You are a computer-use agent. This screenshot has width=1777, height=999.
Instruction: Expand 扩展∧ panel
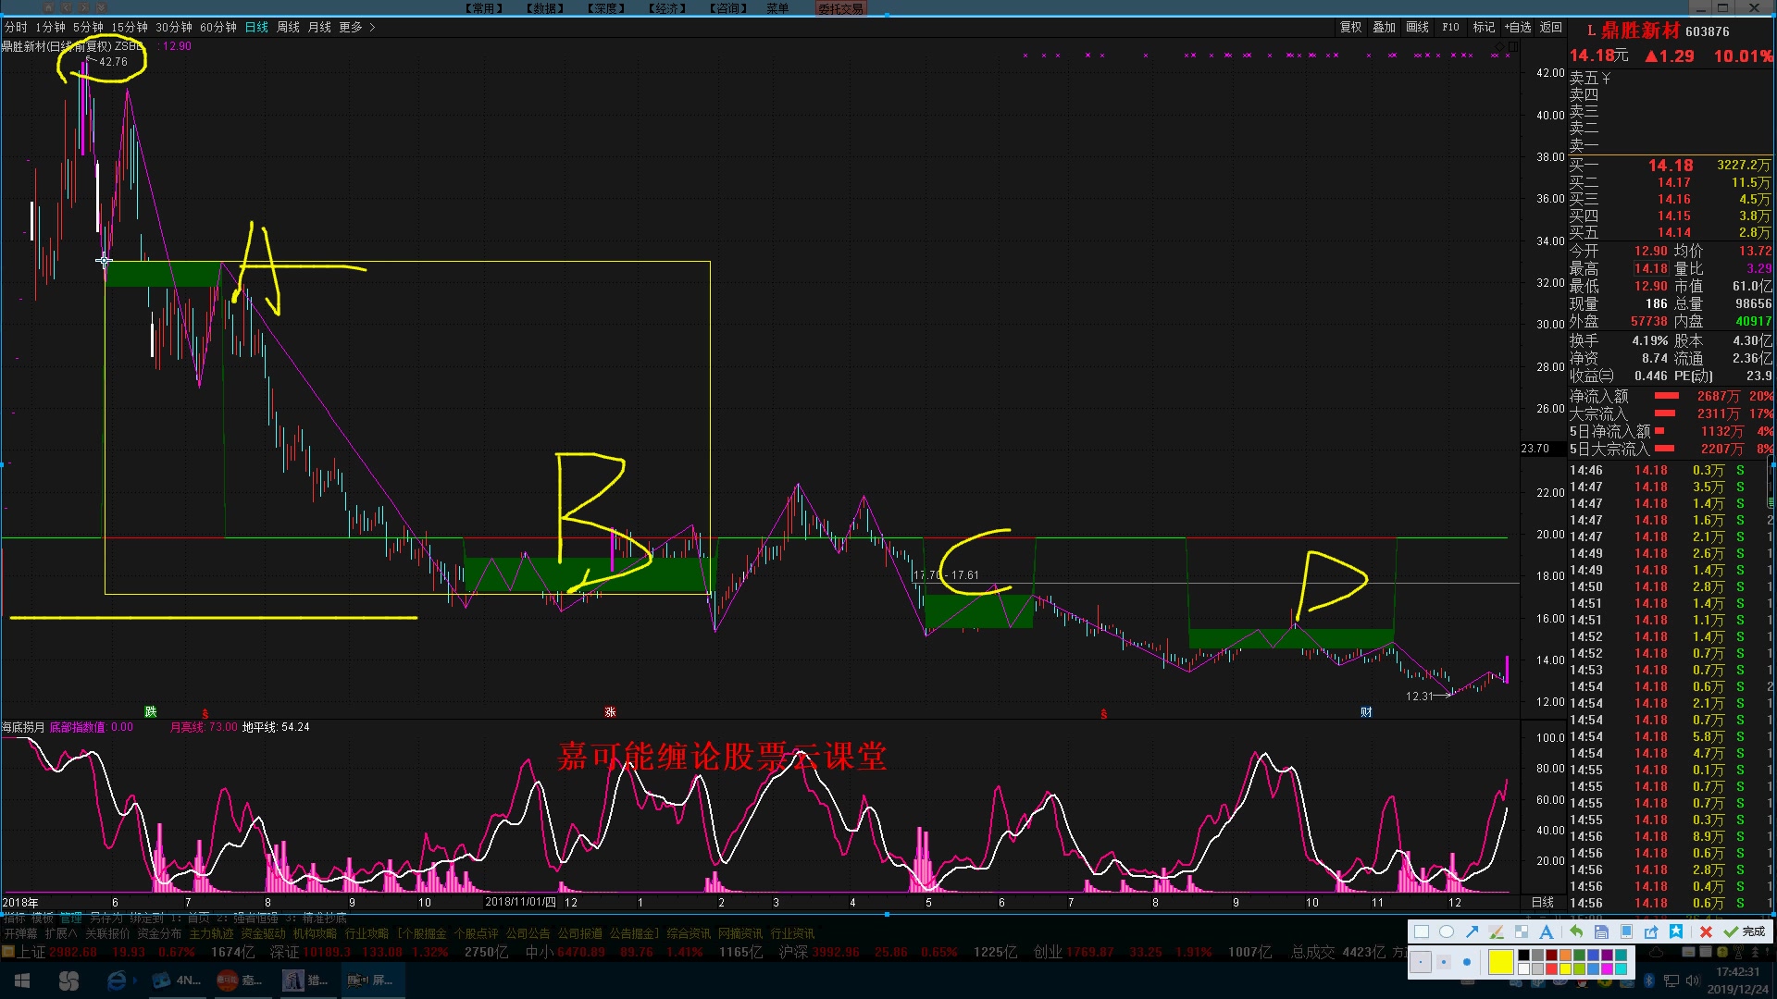61,933
